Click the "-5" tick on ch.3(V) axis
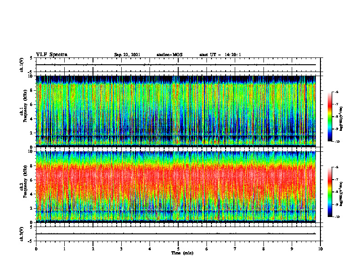Screen dimensions: 361x279 [31, 241]
